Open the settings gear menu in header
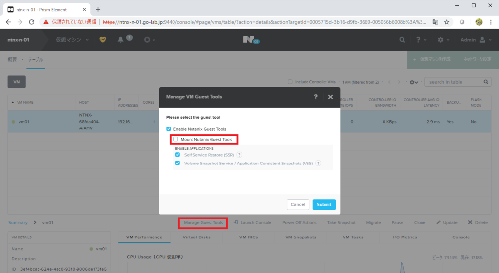 click(443, 40)
